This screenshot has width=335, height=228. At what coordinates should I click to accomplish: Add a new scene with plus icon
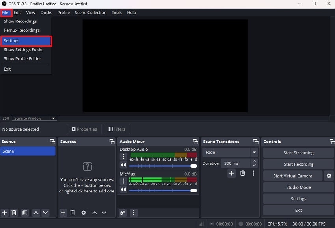[x=4, y=213]
